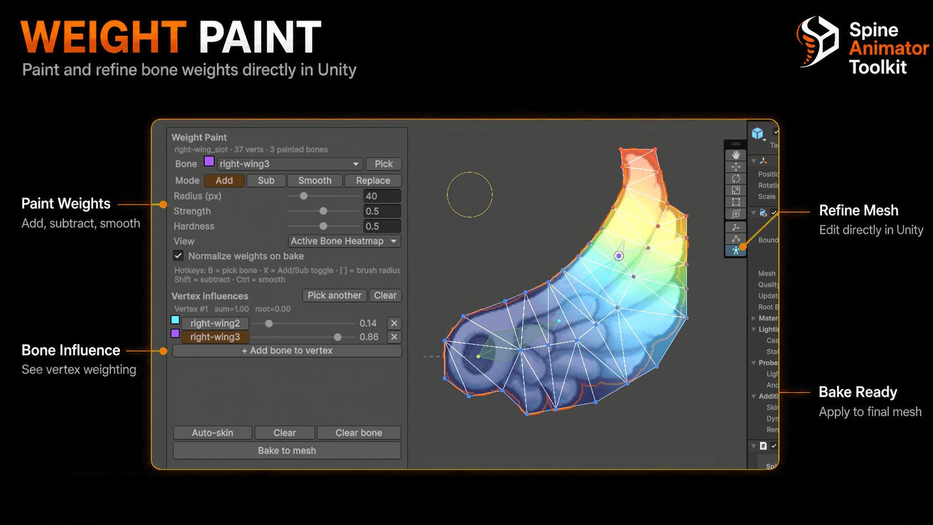Click Pick another vertex button

coord(334,295)
